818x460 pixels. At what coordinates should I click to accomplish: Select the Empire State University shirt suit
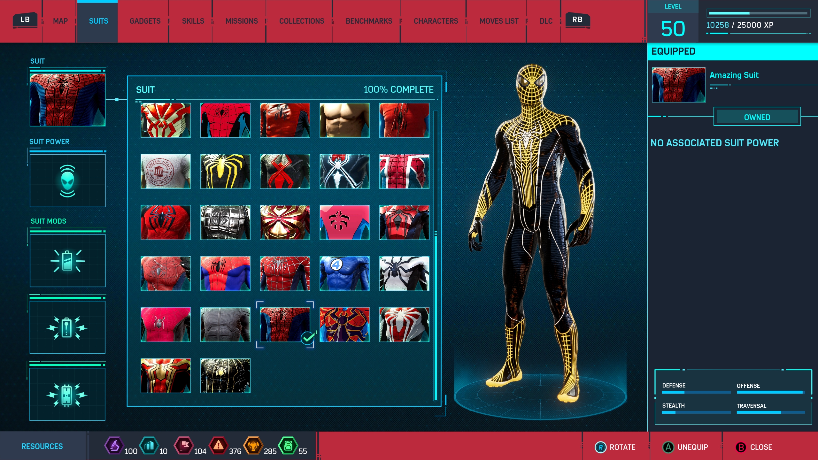166,171
